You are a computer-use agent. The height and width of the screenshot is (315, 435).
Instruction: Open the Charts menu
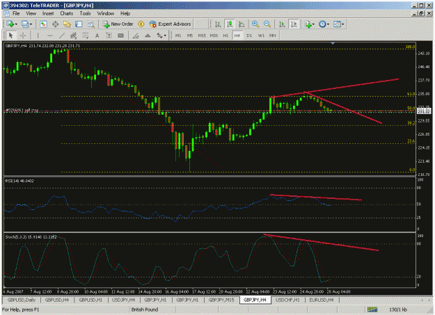pos(67,13)
